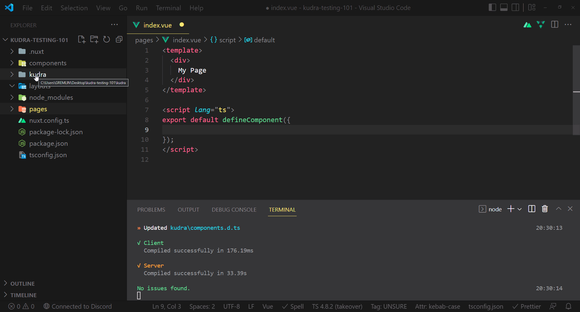The width and height of the screenshot is (580, 312).
Task: Collapse all folders in Explorer
Action: point(119,40)
